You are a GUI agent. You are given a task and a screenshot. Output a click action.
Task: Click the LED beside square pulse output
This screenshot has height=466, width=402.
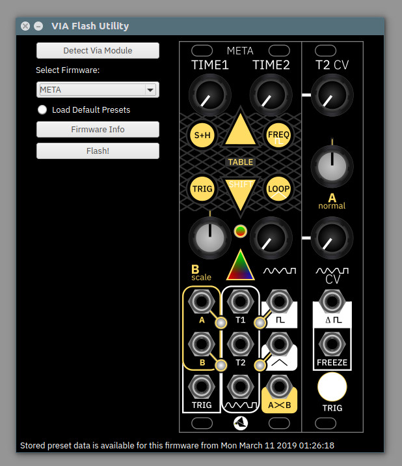click(260, 323)
